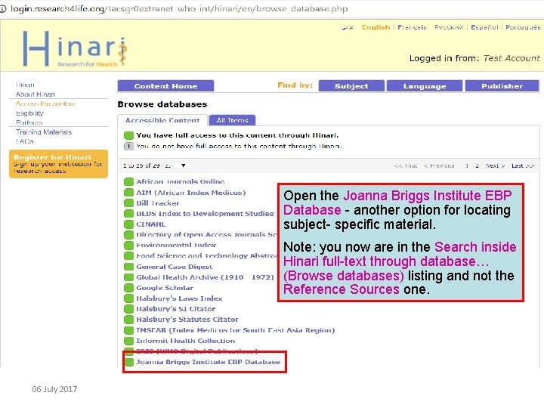
Task: Select English language link
Action: click(376, 27)
